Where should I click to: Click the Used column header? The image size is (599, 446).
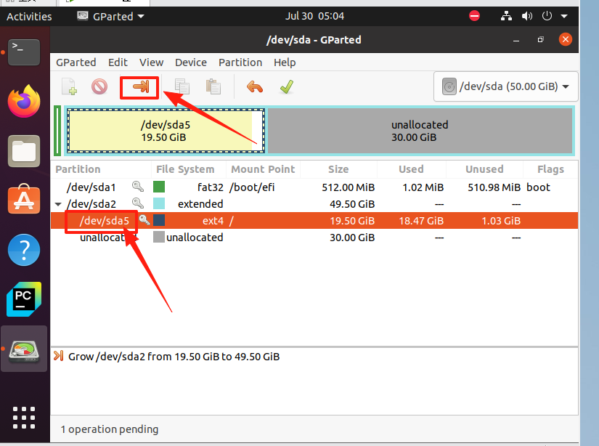412,169
